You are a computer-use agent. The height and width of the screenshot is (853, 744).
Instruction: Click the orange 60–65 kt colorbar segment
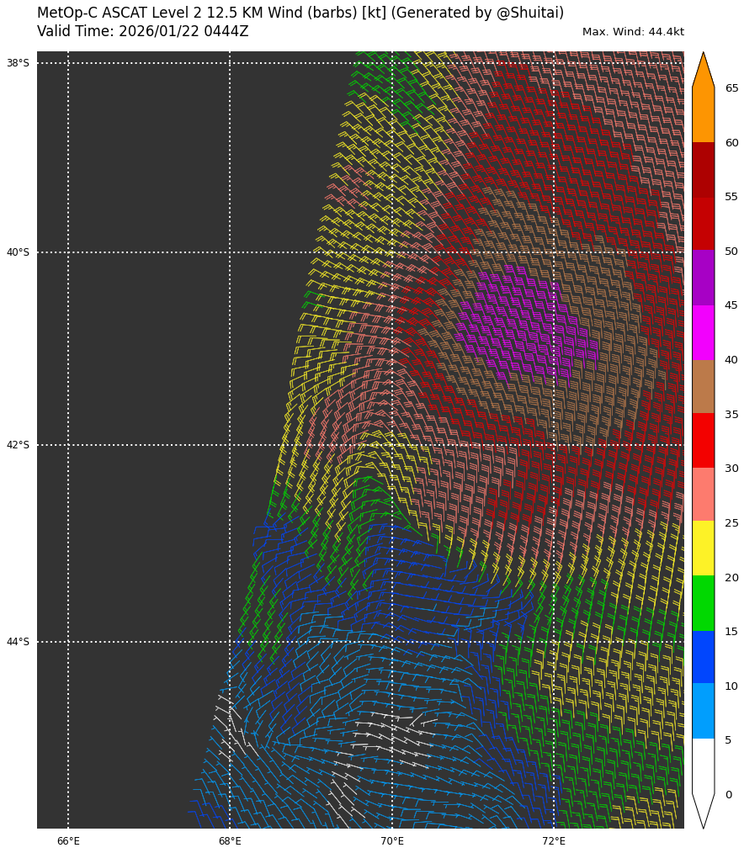(x=703, y=115)
